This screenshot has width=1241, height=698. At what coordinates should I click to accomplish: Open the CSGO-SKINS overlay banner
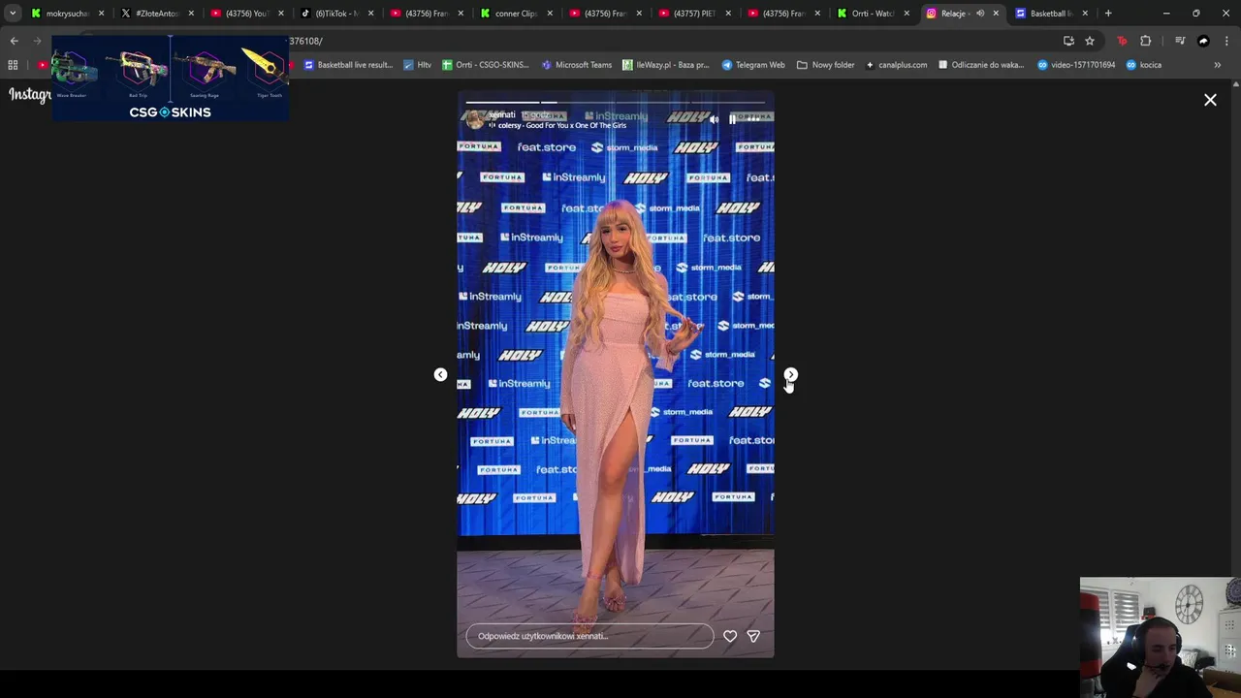click(x=170, y=79)
